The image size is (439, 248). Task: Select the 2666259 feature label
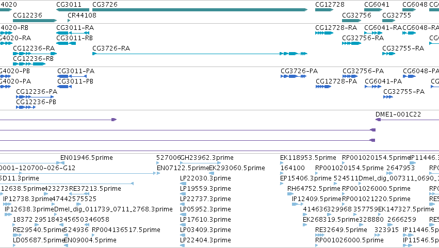(x=402, y=220)
